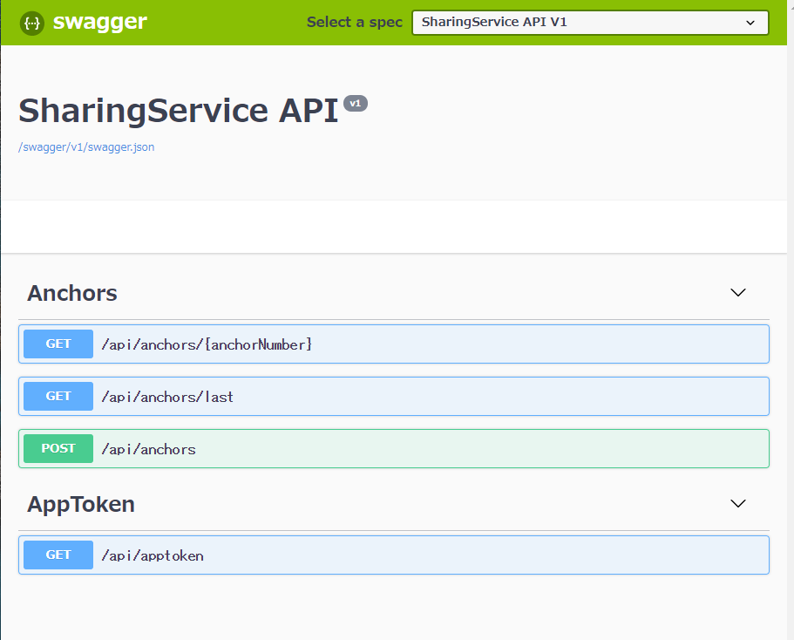Open the Select a spec dropdown
This screenshot has width=794, height=640.
pyautogui.click(x=590, y=23)
